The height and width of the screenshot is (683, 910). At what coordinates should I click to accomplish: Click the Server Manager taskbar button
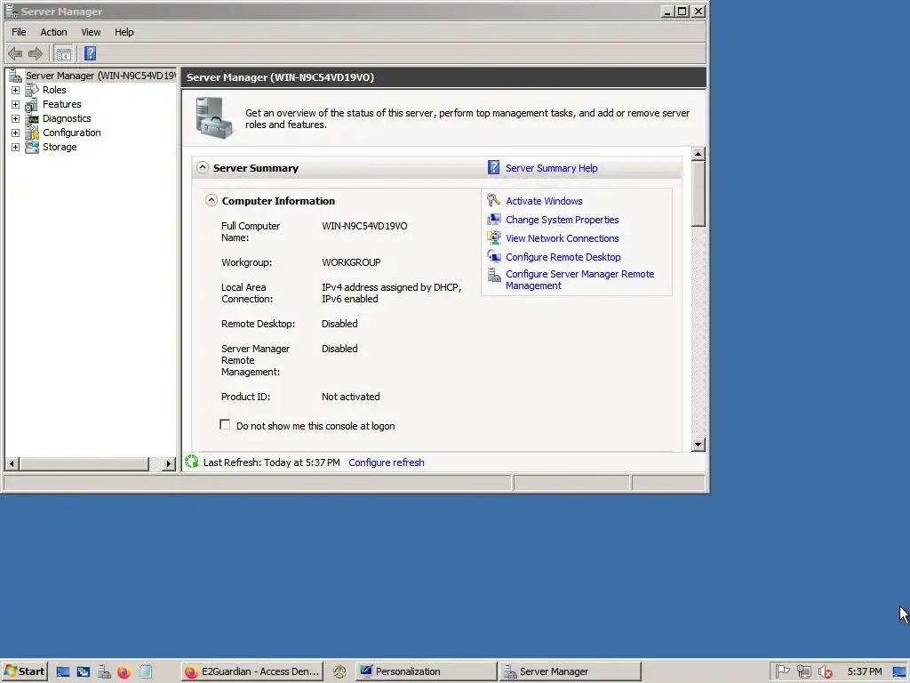[x=571, y=671]
